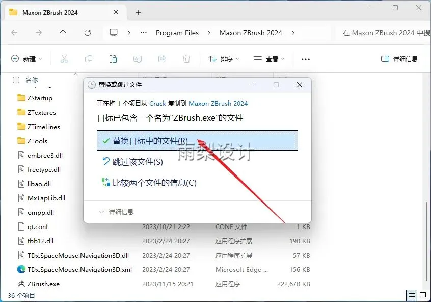Click the Maxon ZBrush 2024 breadcrumb
Screen dimensions: 431x302
pyautogui.click(x=251, y=33)
